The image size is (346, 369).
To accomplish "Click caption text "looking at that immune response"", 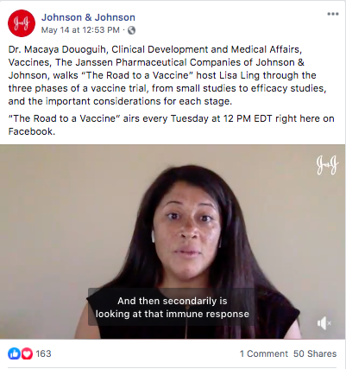I will 173,314.
